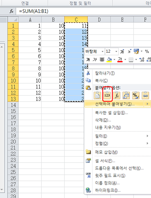Click the formula bar showing =SUM(A1:B1)
151x198 pixels.
coord(83,11)
